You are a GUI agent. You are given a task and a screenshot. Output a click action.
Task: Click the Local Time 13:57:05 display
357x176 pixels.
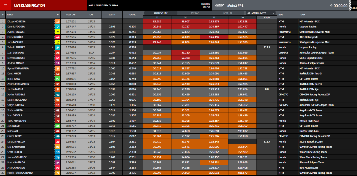[206, 5]
